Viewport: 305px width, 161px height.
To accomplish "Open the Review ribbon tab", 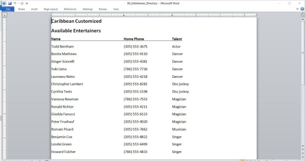I will (103, 9).
